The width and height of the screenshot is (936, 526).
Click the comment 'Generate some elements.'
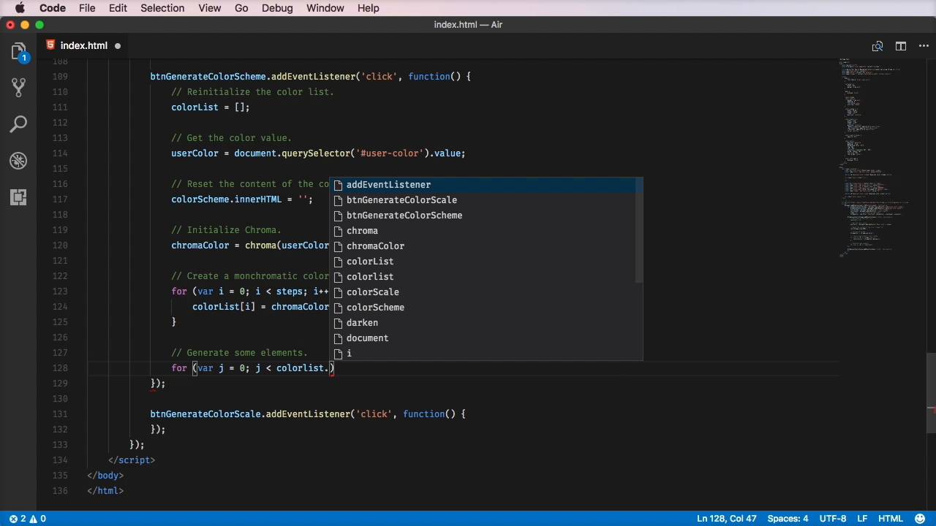pos(239,353)
